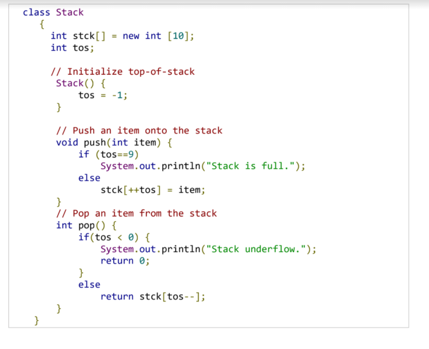429x349 pixels.
Task: Click the 'Stack() {' constructor line
Action: click(81, 84)
